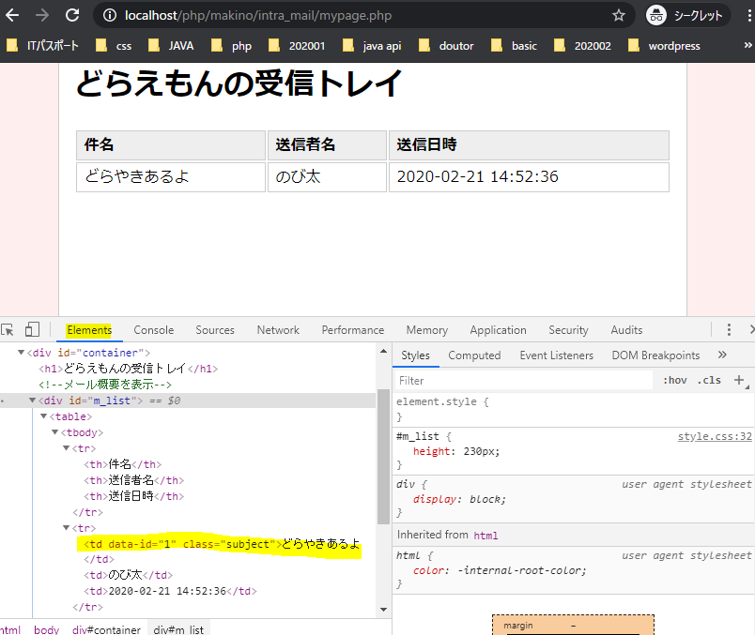Viewport: 755px width, 635px height.
Task: Select the Computed sidebar tab
Action: tap(474, 355)
